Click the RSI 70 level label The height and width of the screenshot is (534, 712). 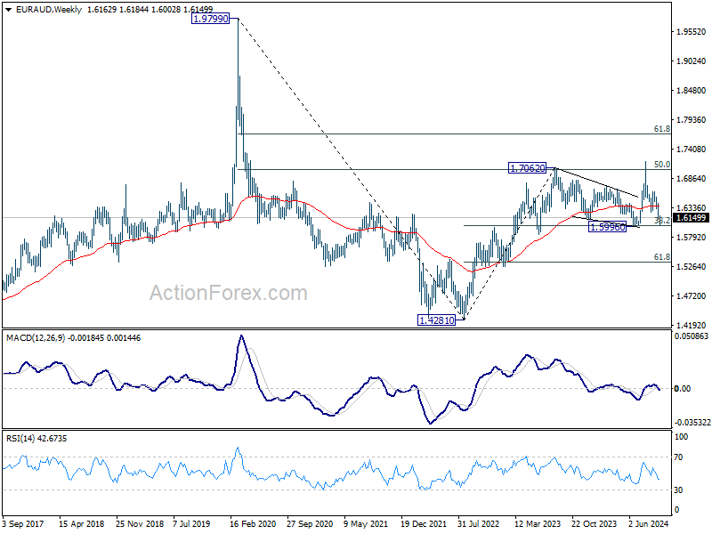click(678, 457)
